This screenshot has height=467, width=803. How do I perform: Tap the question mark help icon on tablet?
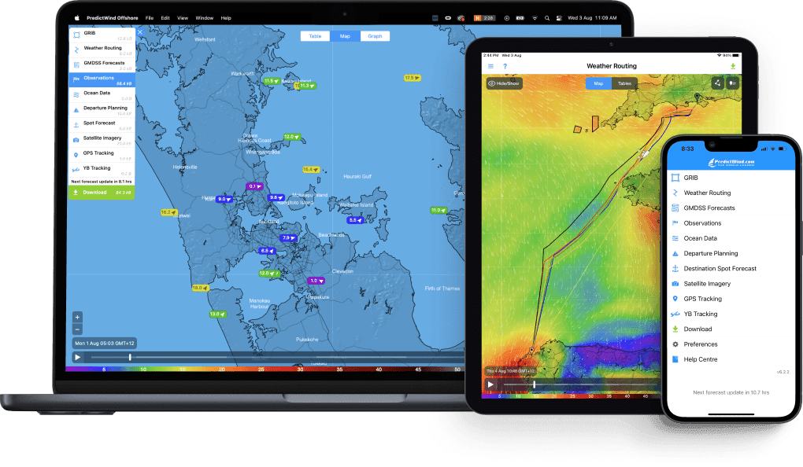(x=505, y=66)
